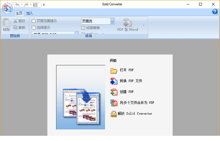Click the 创建 PDF link text

(127, 92)
